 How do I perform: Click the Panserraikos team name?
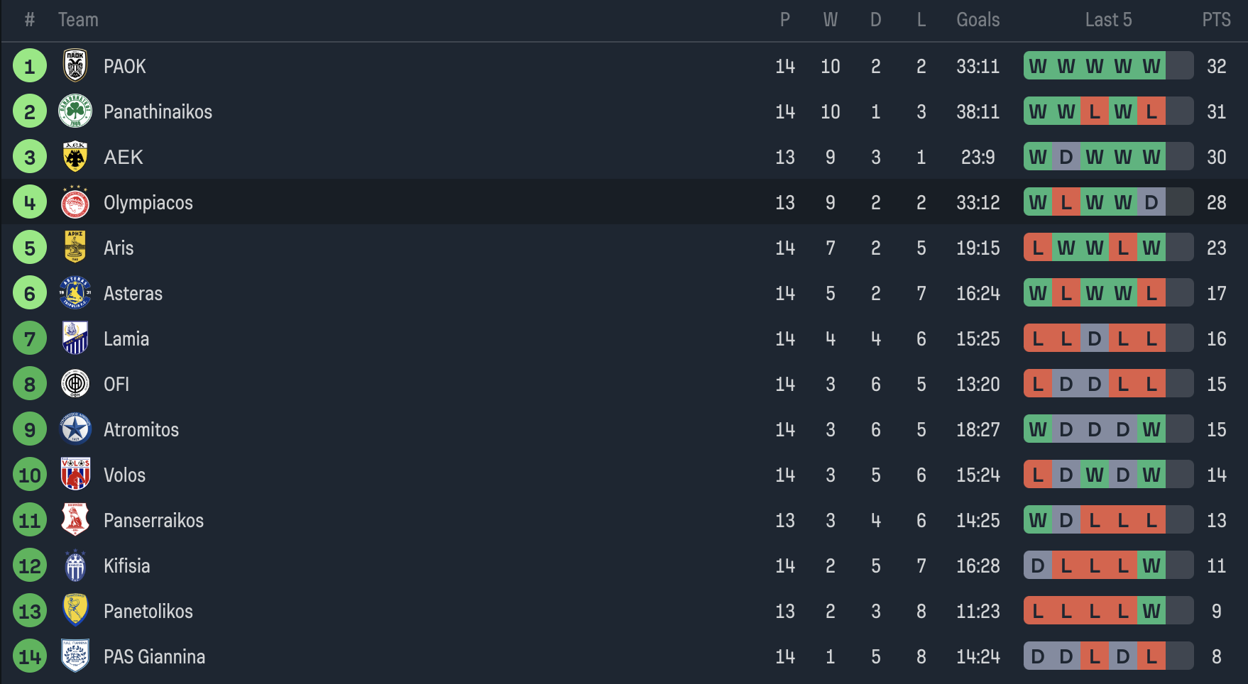(x=153, y=521)
